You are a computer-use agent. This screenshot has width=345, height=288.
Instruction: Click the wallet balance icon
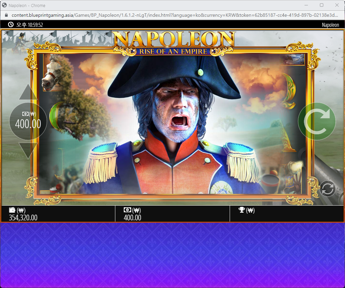coord(12,210)
